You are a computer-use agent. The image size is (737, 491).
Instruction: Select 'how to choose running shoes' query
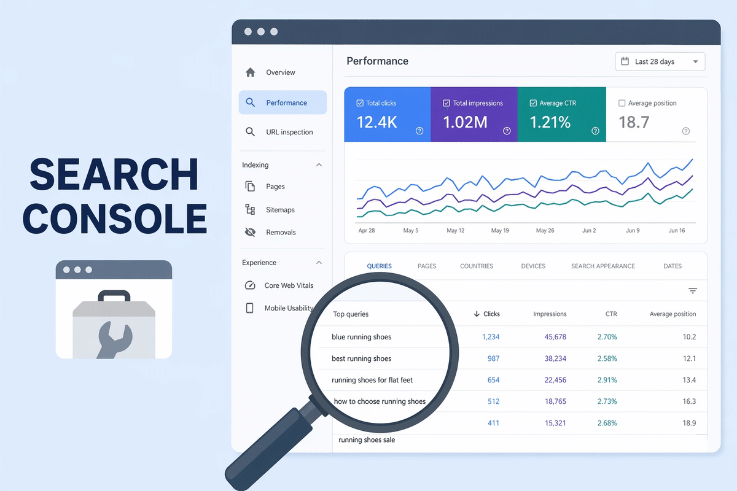[380, 401]
